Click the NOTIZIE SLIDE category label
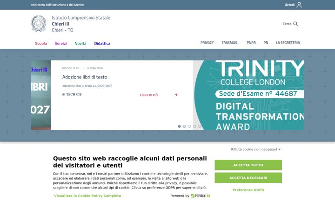 click(x=71, y=68)
